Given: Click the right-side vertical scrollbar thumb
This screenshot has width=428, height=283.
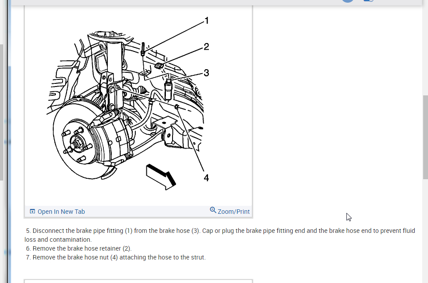Looking at the screenshot, I should 425,137.
